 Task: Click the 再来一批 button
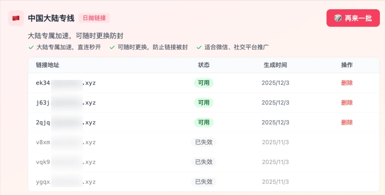pos(353,18)
